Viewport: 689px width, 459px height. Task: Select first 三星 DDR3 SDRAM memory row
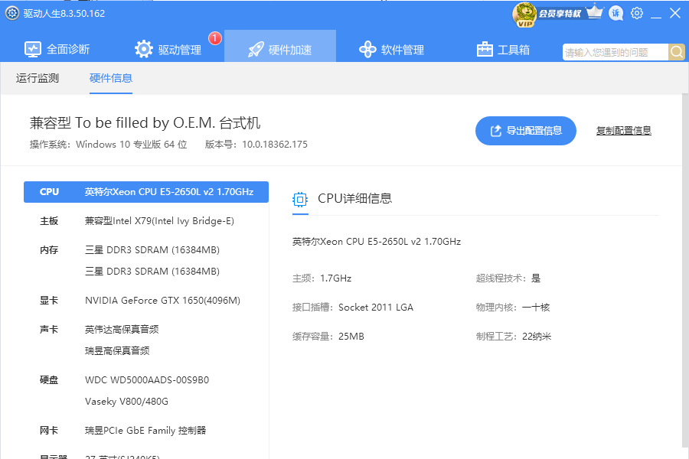(x=152, y=250)
